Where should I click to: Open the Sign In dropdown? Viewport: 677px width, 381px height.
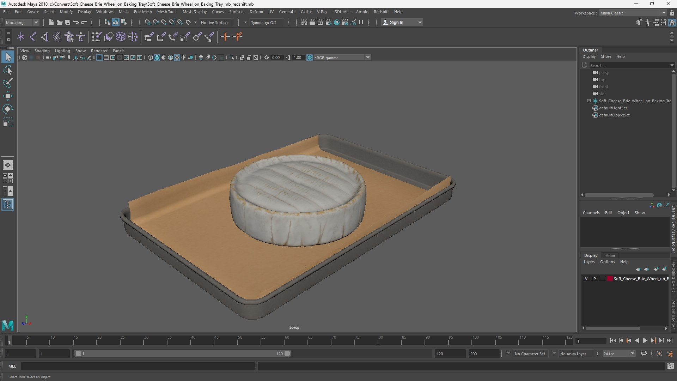click(x=402, y=22)
